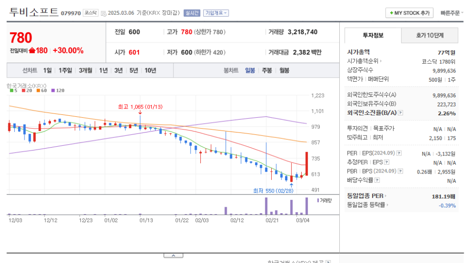Click the 코스닥 market badge

tap(90, 13)
